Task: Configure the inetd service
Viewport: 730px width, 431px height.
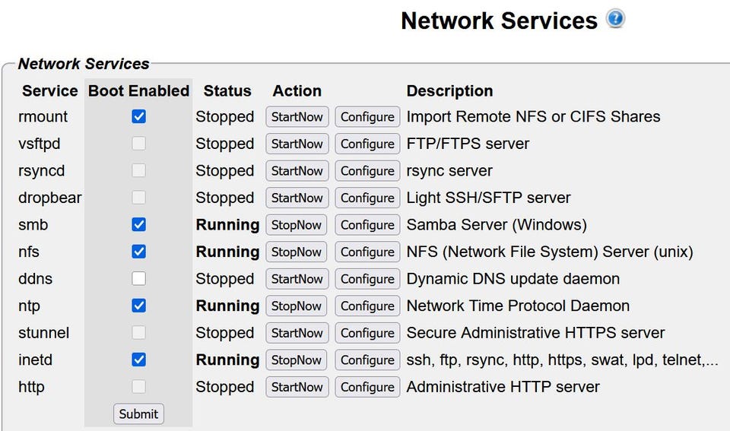Action: (367, 360)
